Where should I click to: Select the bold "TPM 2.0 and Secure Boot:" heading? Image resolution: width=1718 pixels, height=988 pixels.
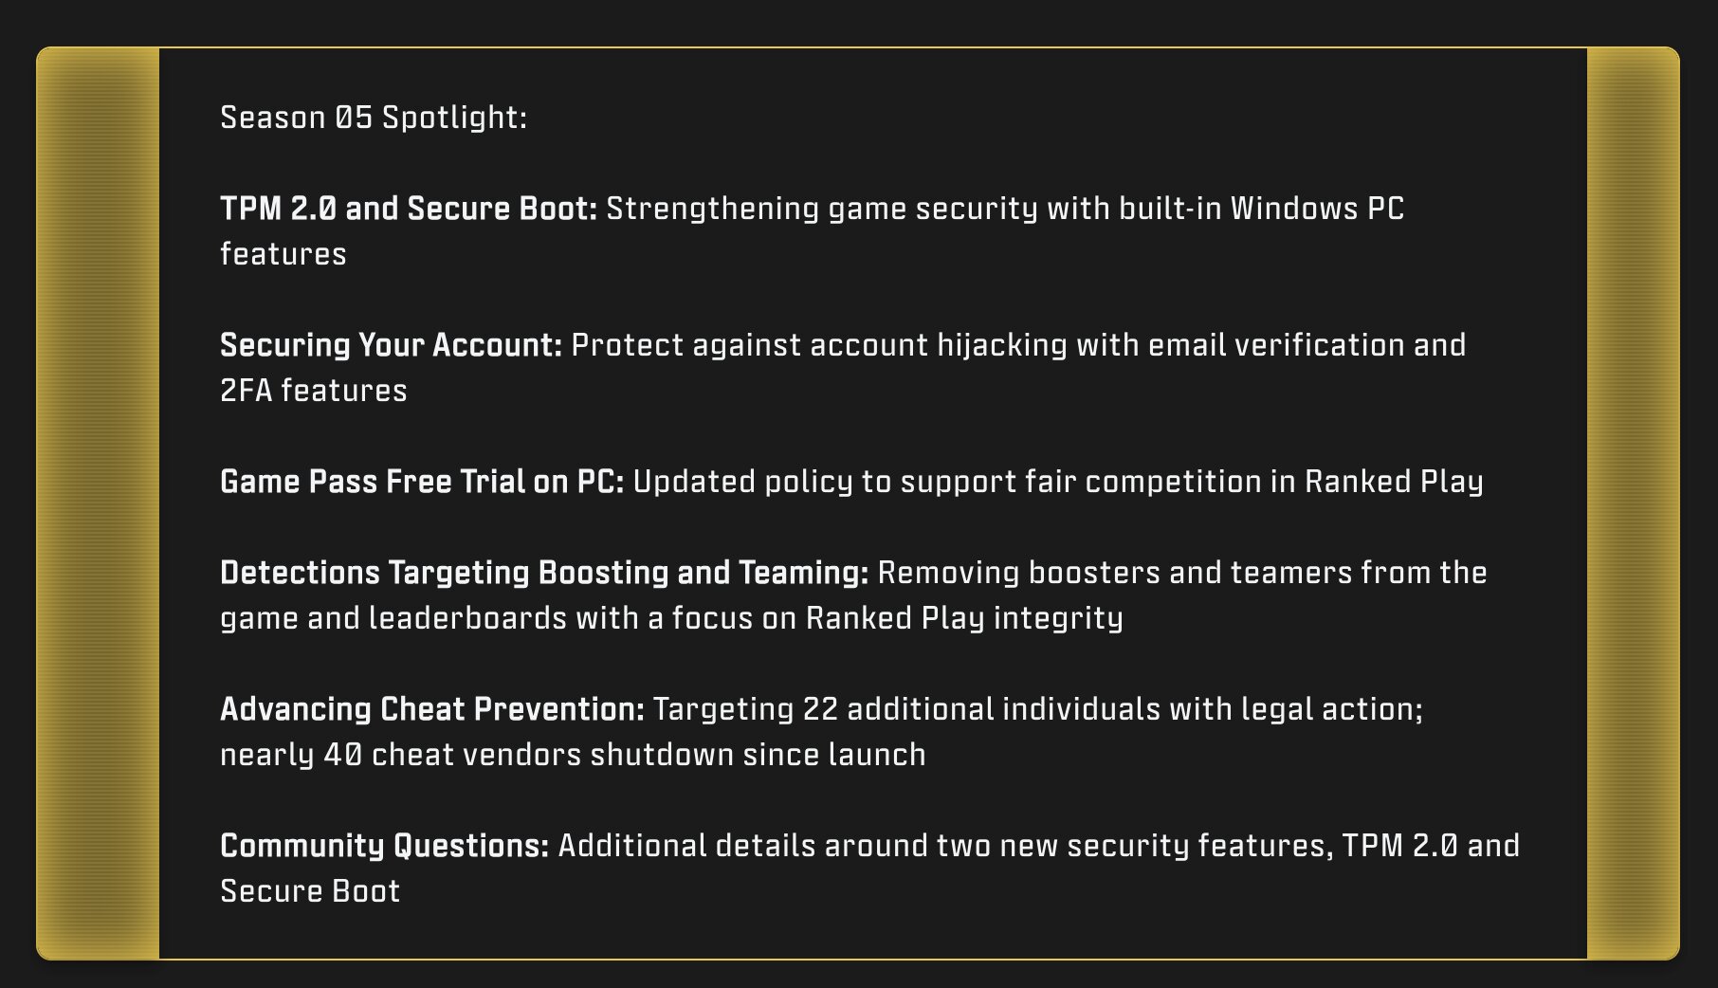(409, 209)
